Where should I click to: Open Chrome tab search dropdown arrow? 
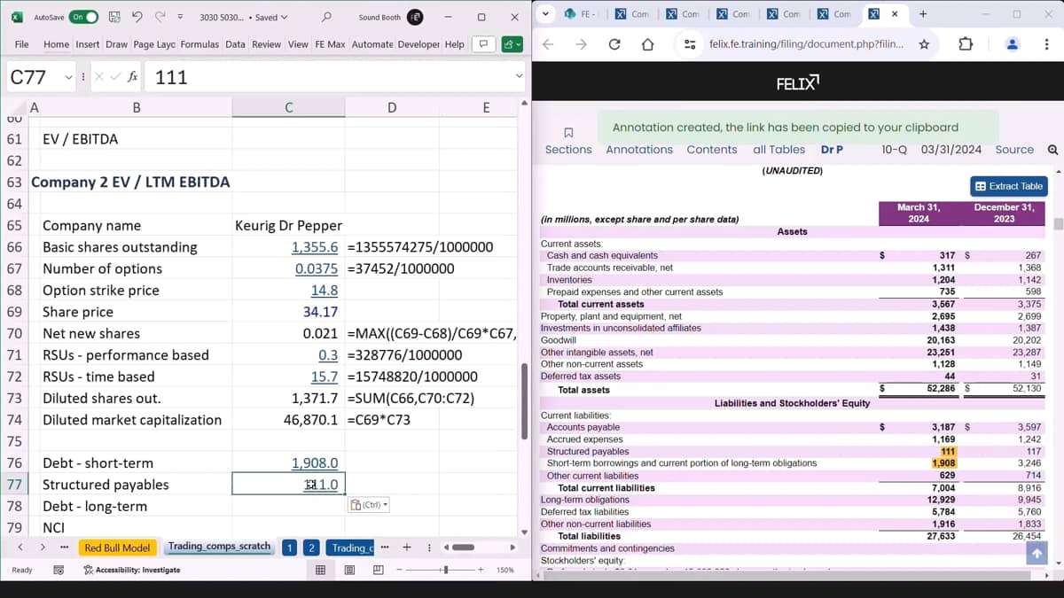pyautogui.click(x=545, y=13)
